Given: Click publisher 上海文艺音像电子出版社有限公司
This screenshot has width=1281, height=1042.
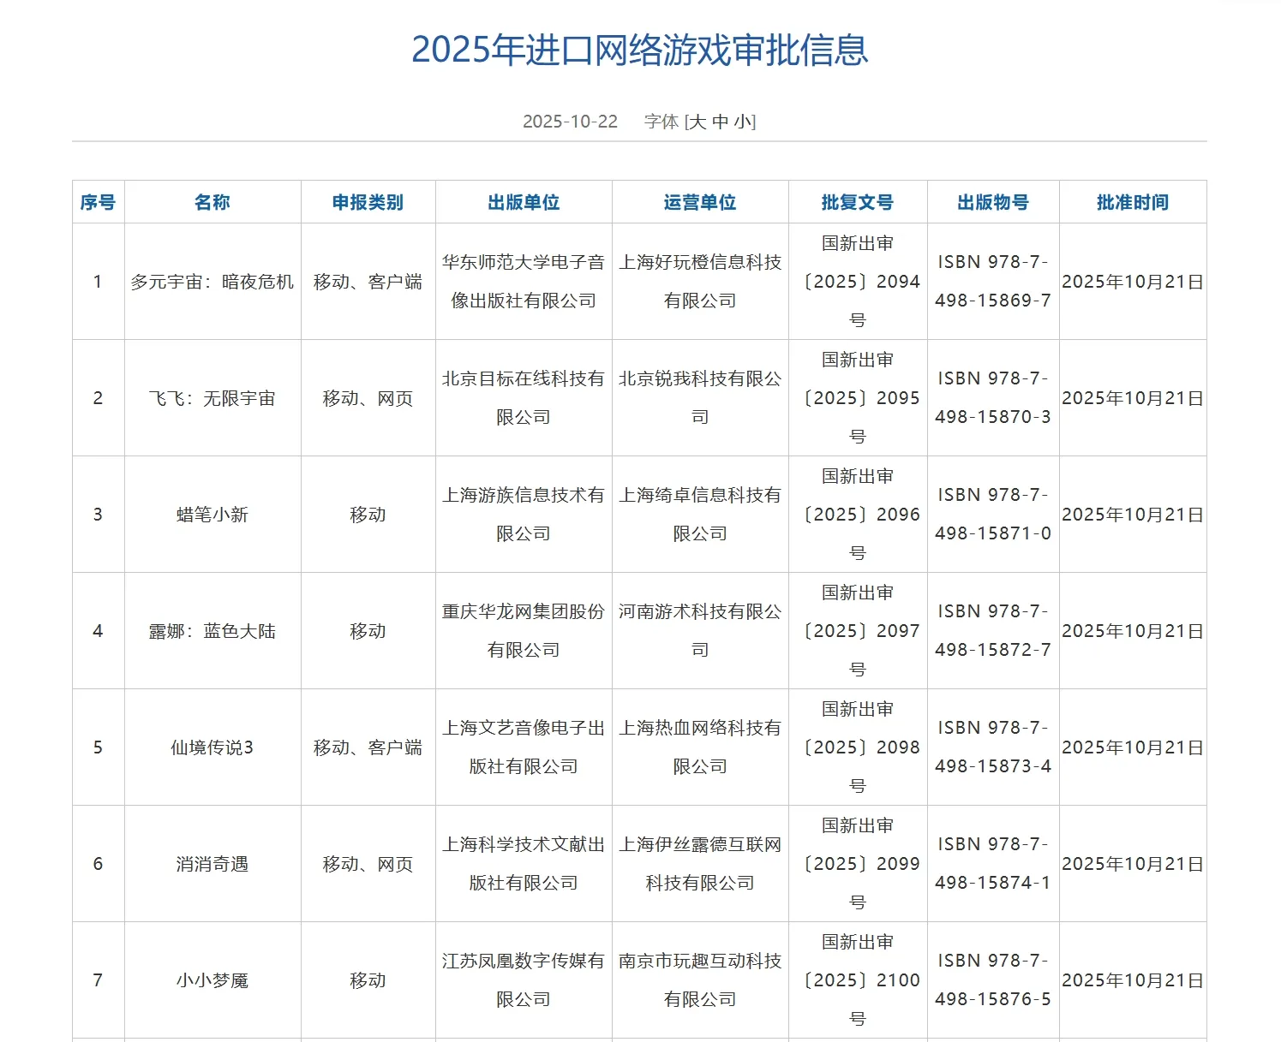Looking at the screenshot, I should click(524, 747).
